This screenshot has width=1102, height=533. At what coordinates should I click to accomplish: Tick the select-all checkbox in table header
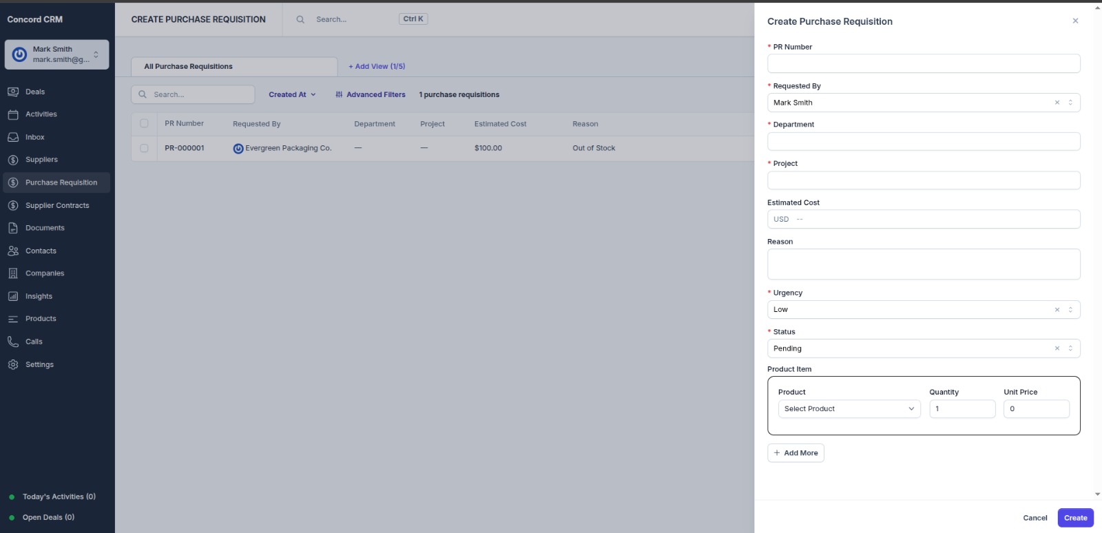tap(144, 123)
